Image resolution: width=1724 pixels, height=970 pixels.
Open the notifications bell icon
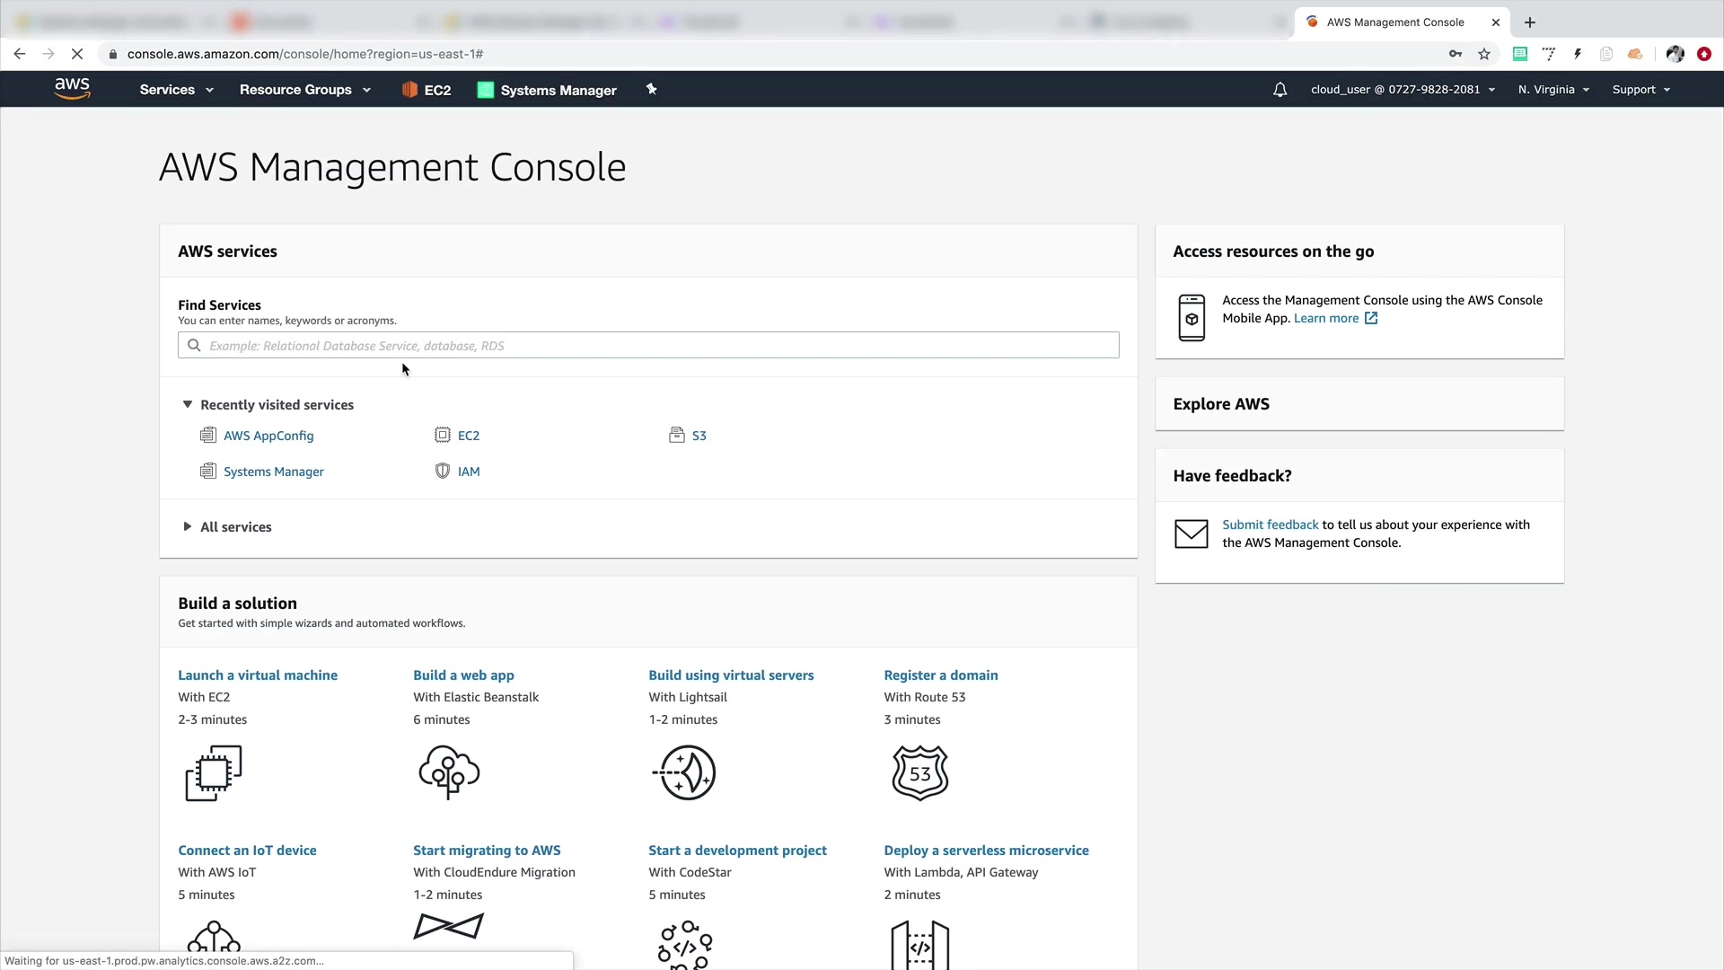(x=1280, y=90)
